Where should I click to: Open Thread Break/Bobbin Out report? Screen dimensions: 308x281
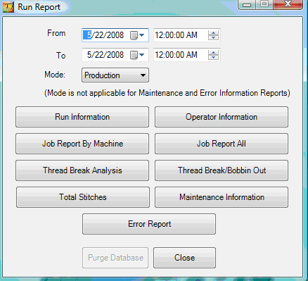click(222, 170)
